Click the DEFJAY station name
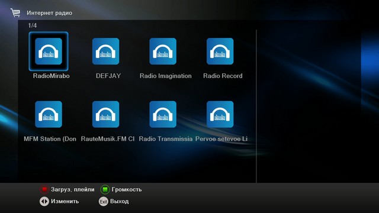This screenshot has height=213, width=379. [108, 76]
